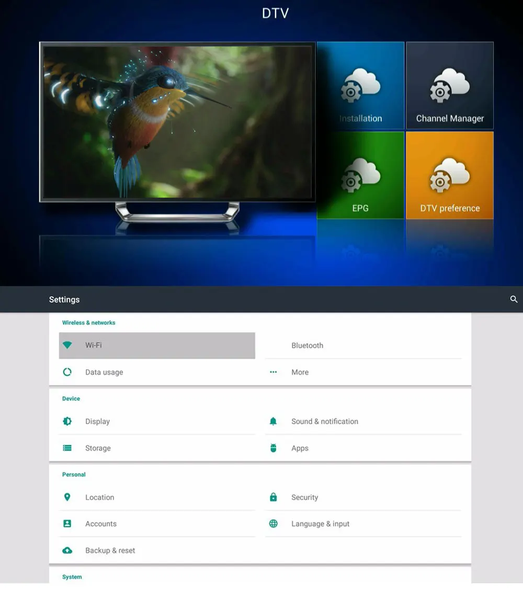Open the EPG tile
Viewport: 523px width, 589px height.
tap(360, 175)
